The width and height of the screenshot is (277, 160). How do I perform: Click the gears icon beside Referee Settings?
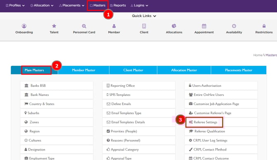(191, 122)
